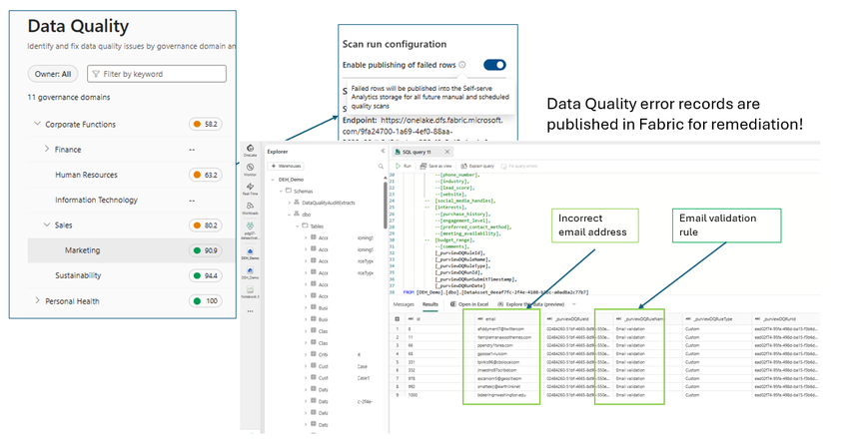
Task: Open results in Excel
Action: (469, 304)
